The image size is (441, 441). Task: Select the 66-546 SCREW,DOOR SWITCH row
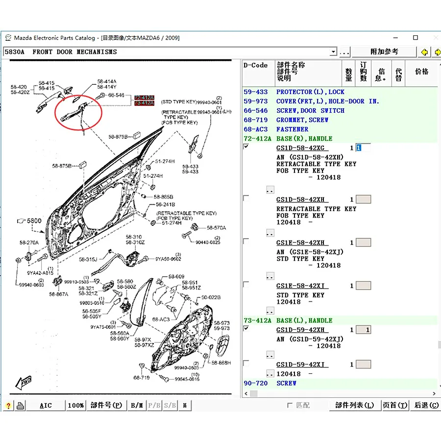pyautogui.click(x=340, y=111)
